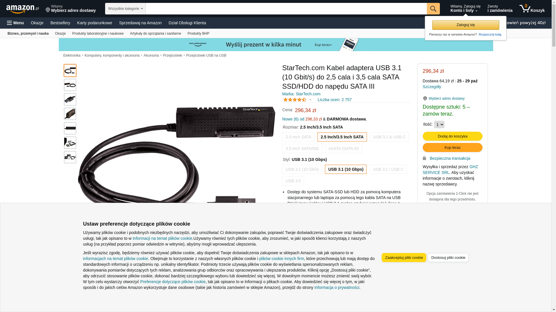Accept cookies with Zaakceptuj pliki cookie
The image size is (556, 312).
pyautogui.click(x=404, y=258)
